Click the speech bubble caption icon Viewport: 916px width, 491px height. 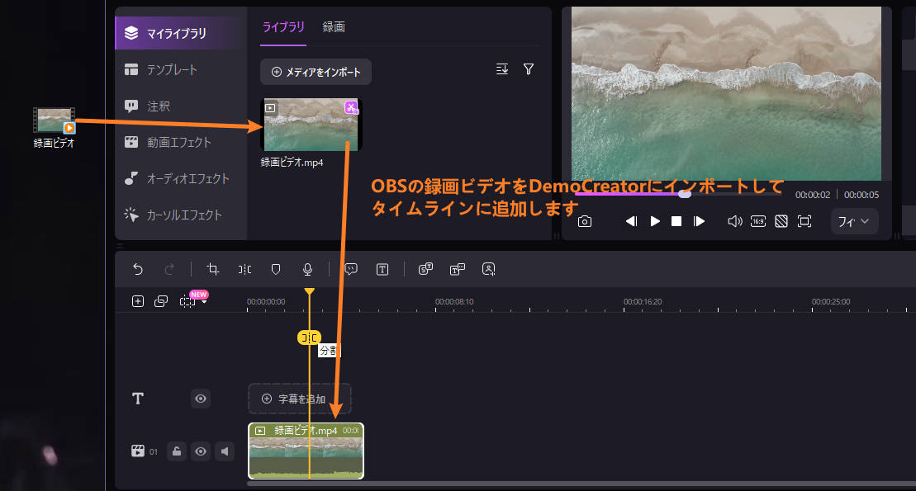tap(351, 269)
